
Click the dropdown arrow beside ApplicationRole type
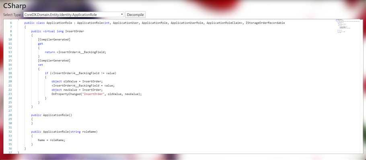(x=122, y=15)
